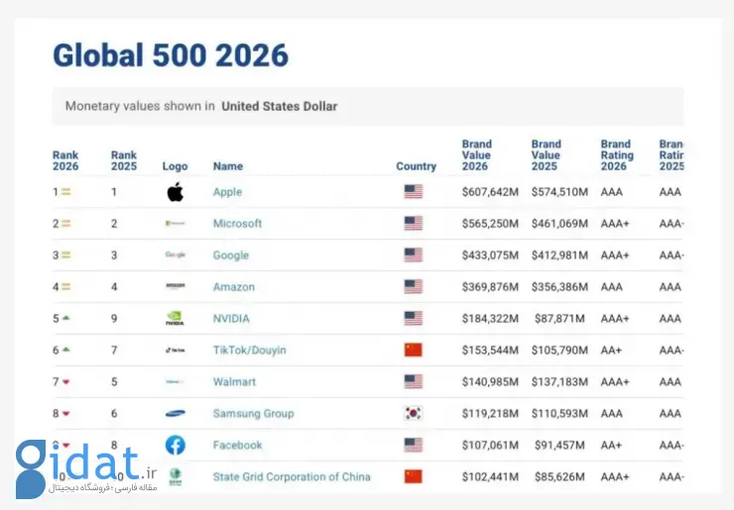The image size is (734, 510).
Task: Click the Google logo icon
Action: pyautogui.click(x=176, y=255)
